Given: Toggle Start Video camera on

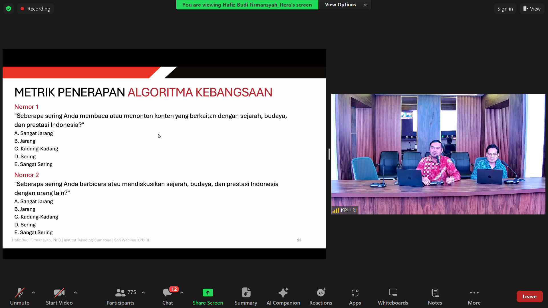Looking at the screenshot, I should 59,293.
